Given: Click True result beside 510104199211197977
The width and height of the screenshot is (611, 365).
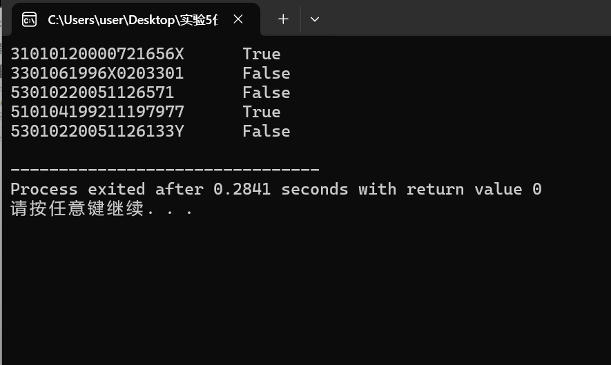Looking at the screenshot, I should pyautogui.click(x=262, y=112).
